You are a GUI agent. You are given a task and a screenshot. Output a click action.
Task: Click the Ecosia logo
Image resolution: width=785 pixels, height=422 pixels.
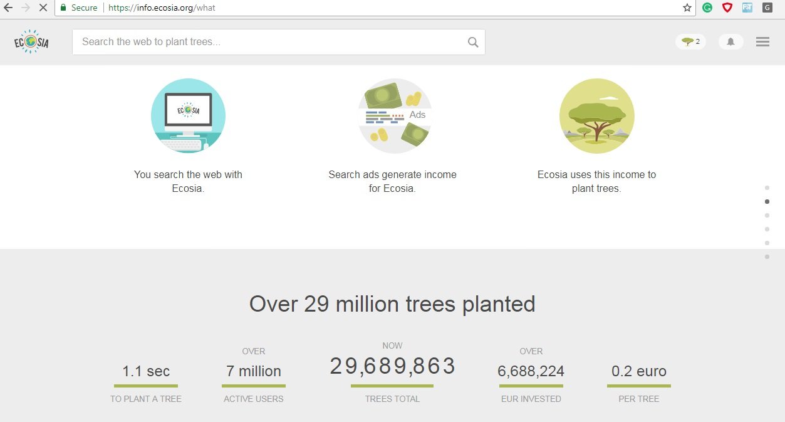point(31,42)
